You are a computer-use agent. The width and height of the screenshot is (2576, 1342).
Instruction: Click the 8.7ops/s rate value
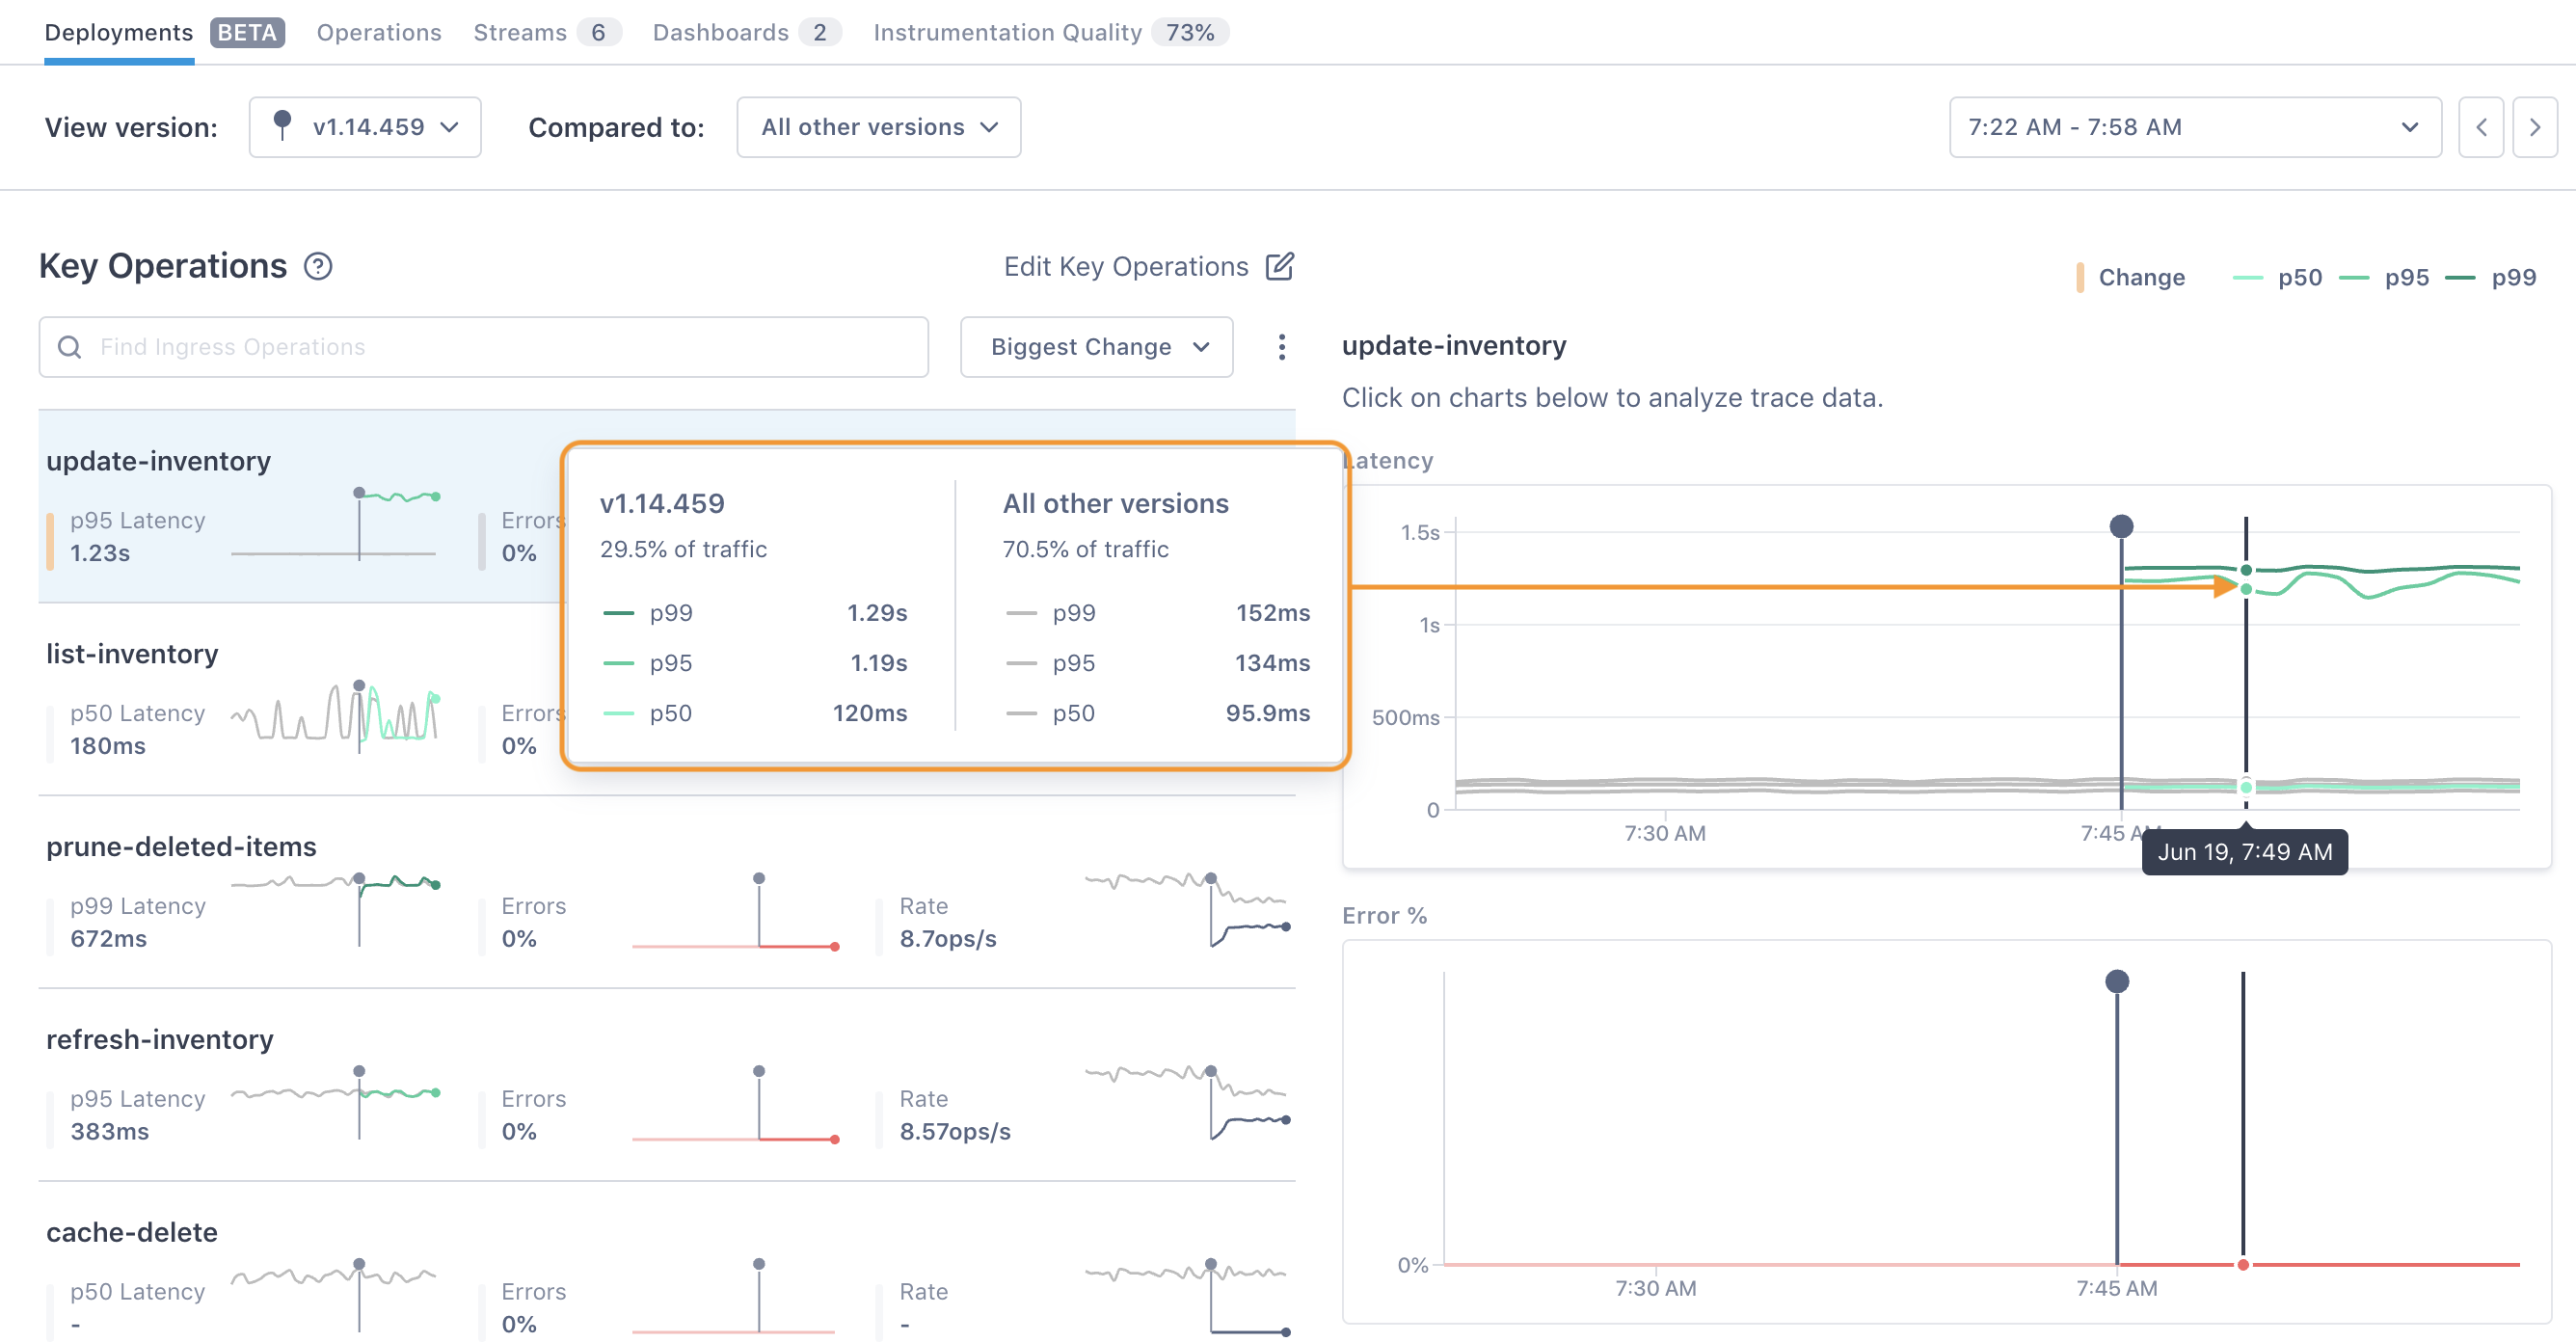tap(947, 938)
